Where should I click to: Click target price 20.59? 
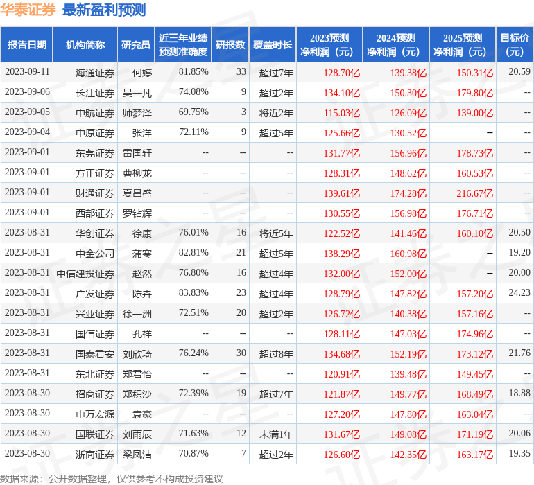click(519, 71)
